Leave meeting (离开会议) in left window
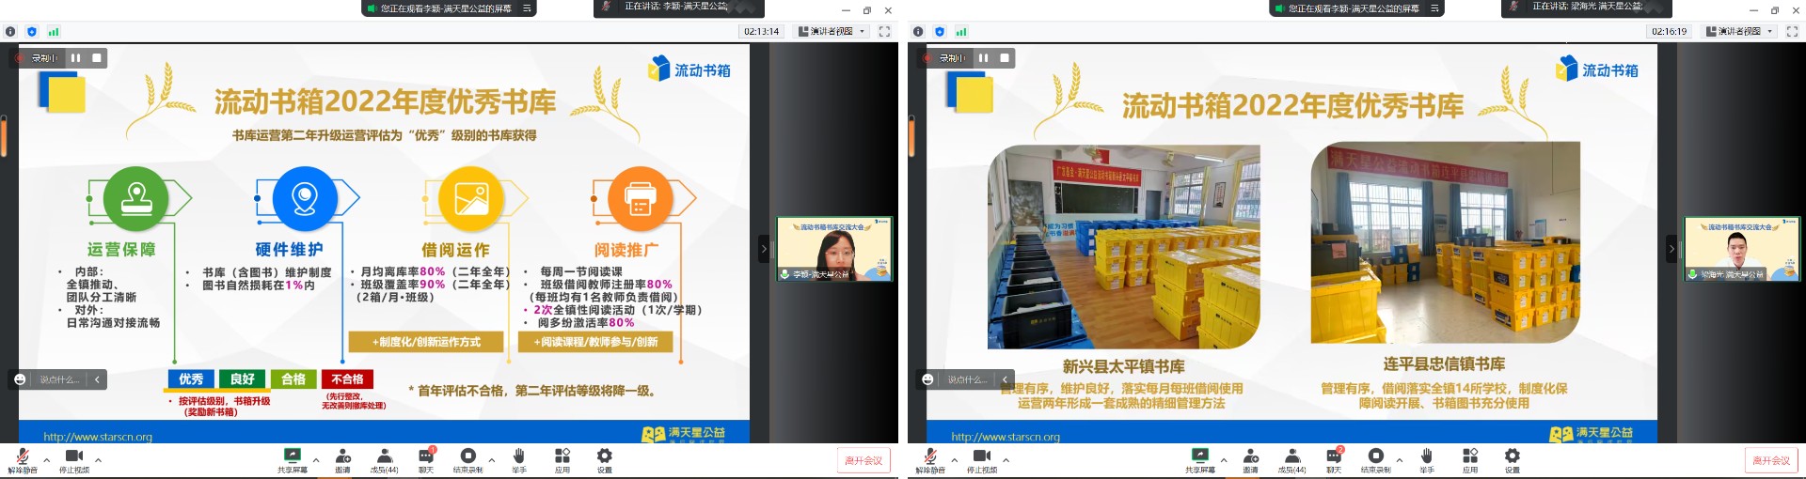Viewport: 1806px width, 479px height. pos(863,460)
